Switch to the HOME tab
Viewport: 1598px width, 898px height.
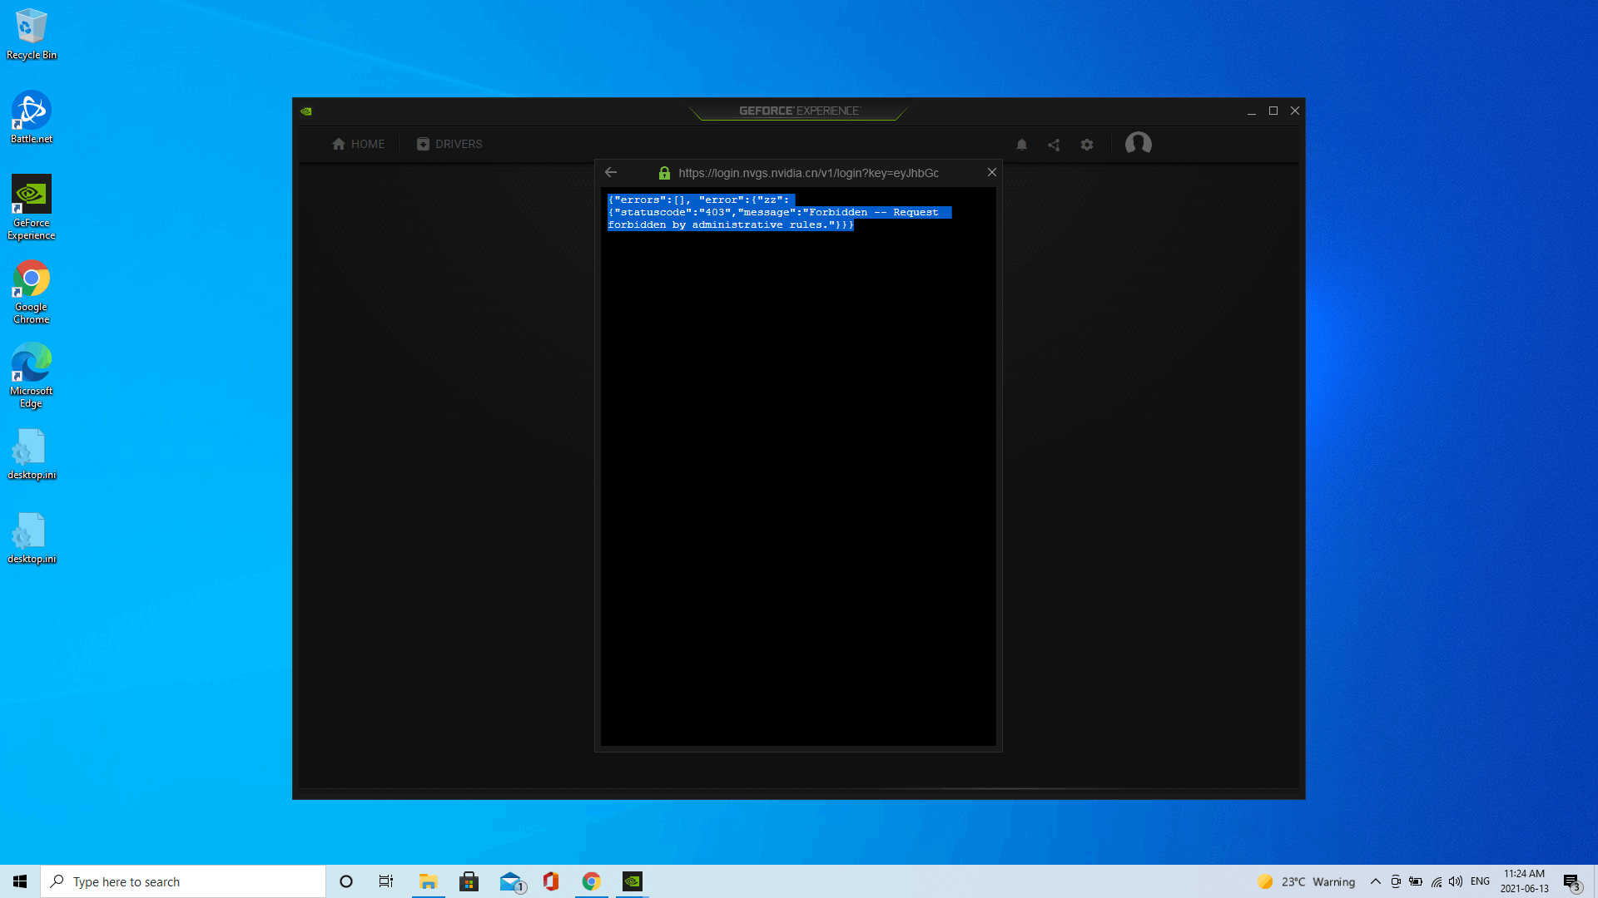(358, 144)
